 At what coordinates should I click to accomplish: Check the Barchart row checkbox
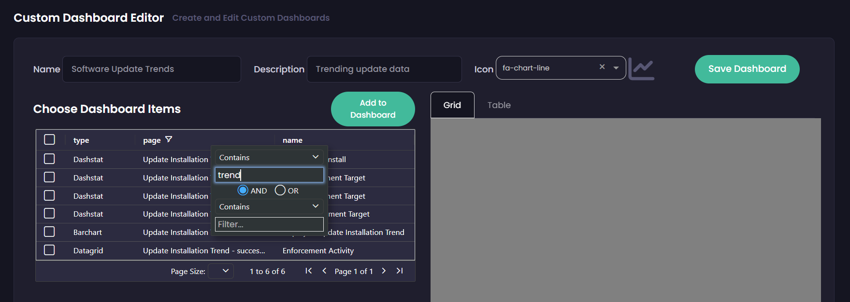pos(49,232)
